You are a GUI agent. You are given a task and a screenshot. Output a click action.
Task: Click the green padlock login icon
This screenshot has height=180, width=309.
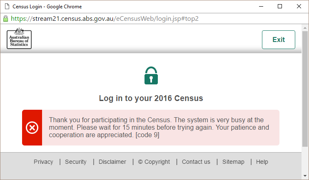(151, 76)
